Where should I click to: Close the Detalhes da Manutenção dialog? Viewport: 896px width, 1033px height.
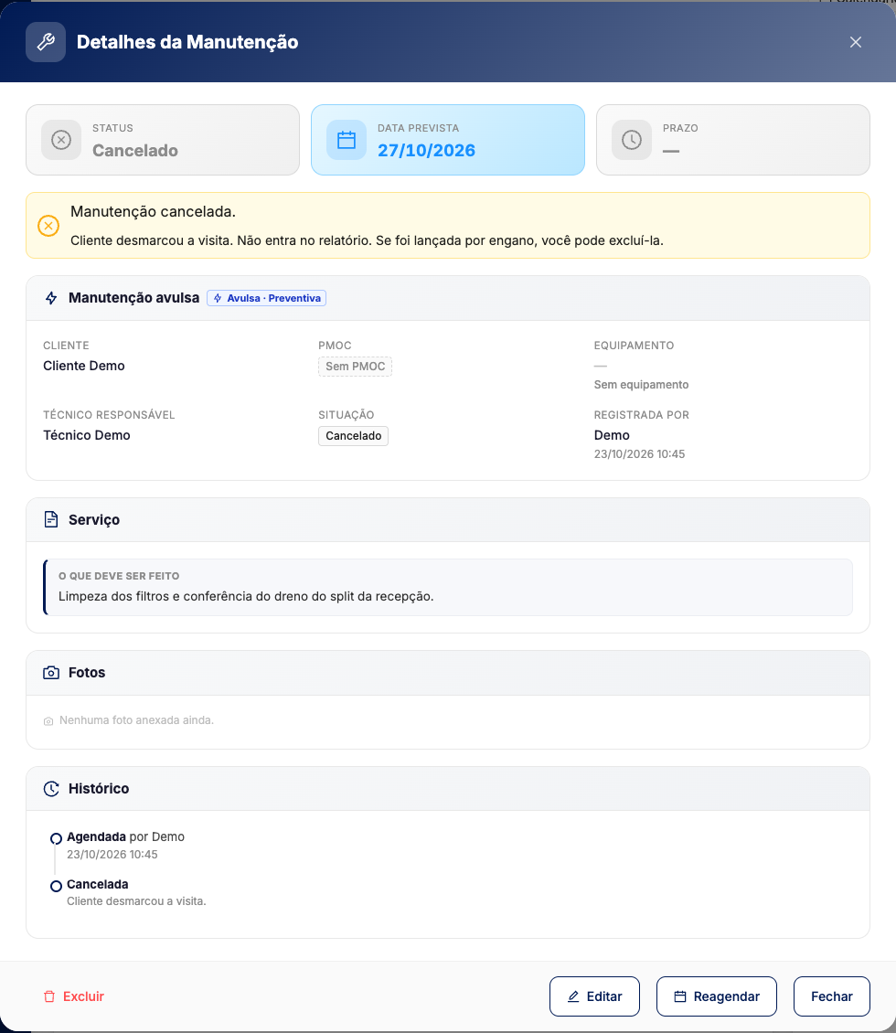(x=855, y=42)
